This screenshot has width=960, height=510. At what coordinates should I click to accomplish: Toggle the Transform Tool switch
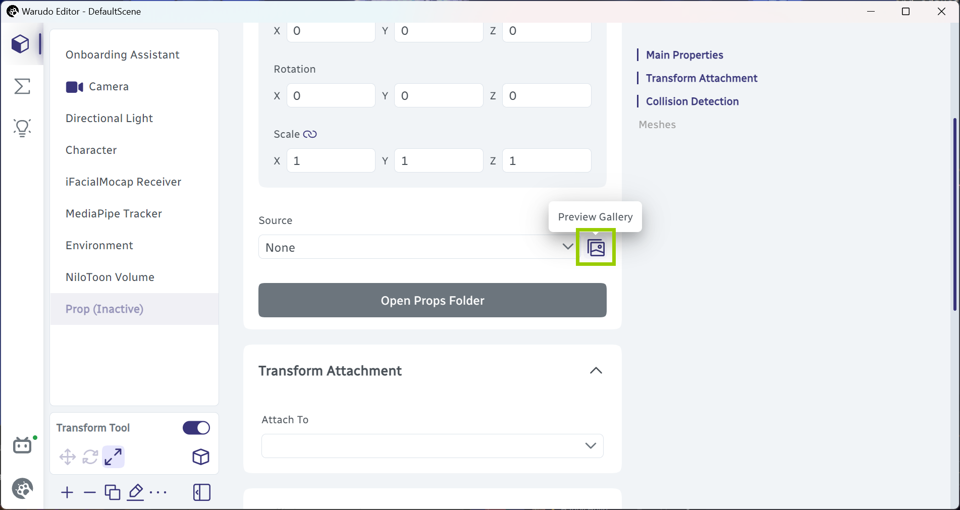pos(196,428)
